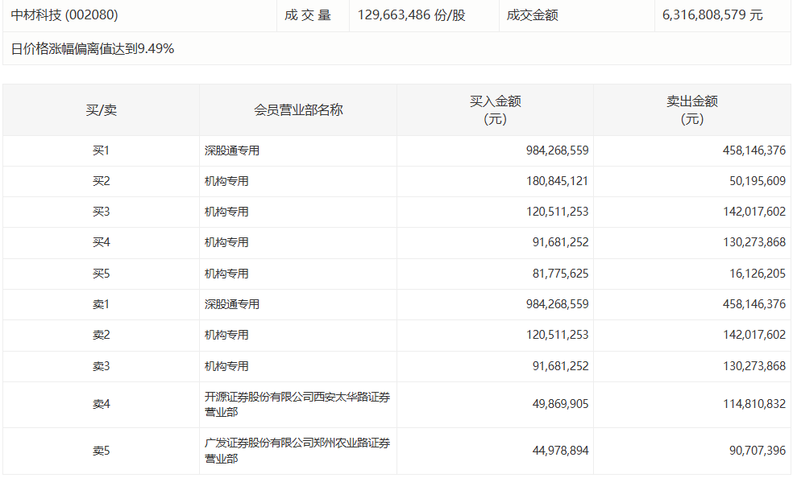Open 广发证券郑州农业路证券营业部 entry
The image size is (793, 478).
pyautogui.click(x=297, y=451)
